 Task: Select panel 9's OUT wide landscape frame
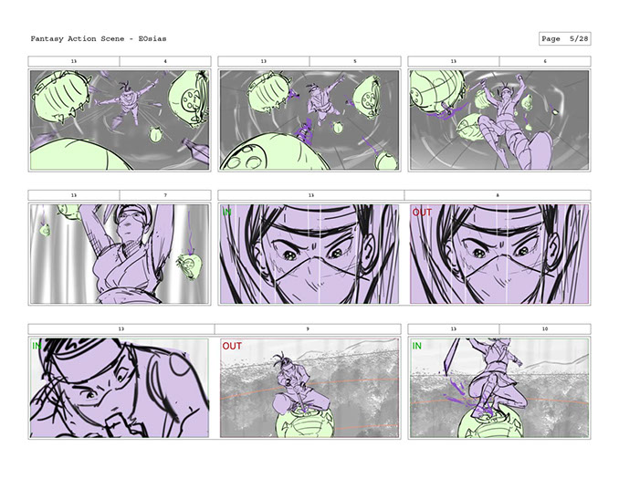[309, 388]
